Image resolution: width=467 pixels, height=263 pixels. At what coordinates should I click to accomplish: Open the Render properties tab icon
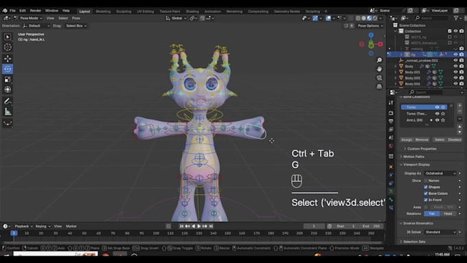tap(391, 113)
